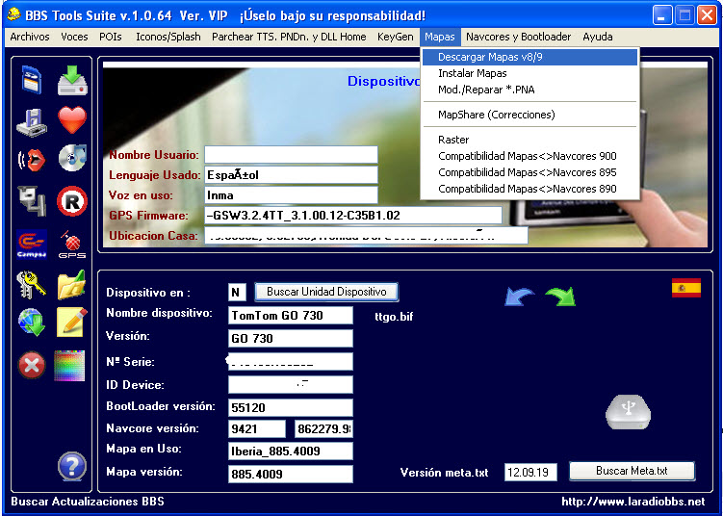Click the Spanish flag icon

coord(686,288)
